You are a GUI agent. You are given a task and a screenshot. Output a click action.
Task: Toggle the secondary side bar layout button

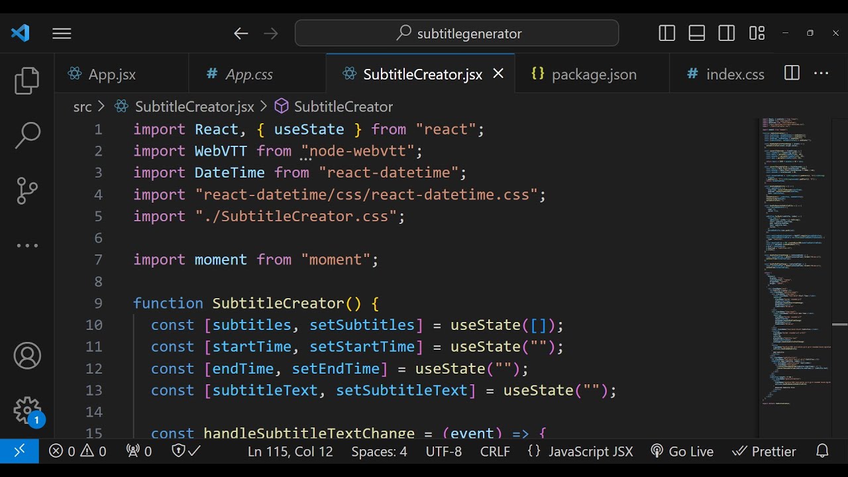point(727,33)
